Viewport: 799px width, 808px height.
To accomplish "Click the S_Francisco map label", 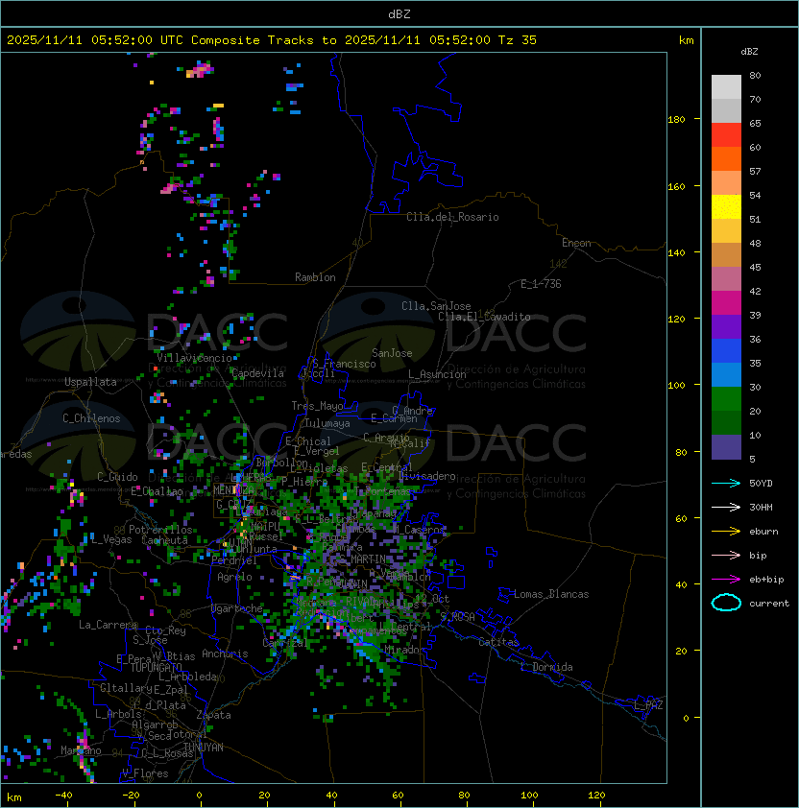I will click(344, 364).
